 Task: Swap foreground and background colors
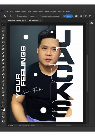[x=5, y=105]
